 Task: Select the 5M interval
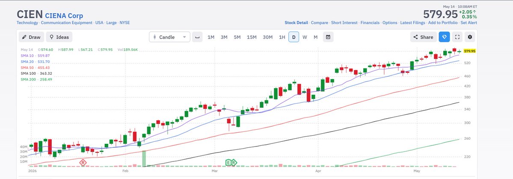tap(237, 37)
